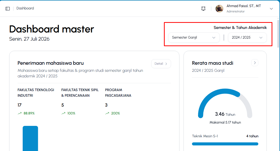Open the 2024 / 2025 academic year dropdown

coord(247,38)
